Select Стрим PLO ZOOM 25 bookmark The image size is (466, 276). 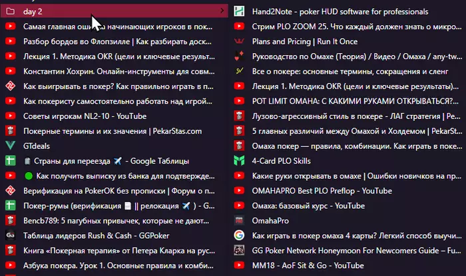348,27
